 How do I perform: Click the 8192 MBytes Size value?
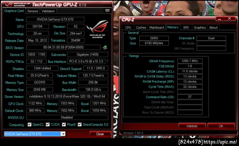(154, 43)
